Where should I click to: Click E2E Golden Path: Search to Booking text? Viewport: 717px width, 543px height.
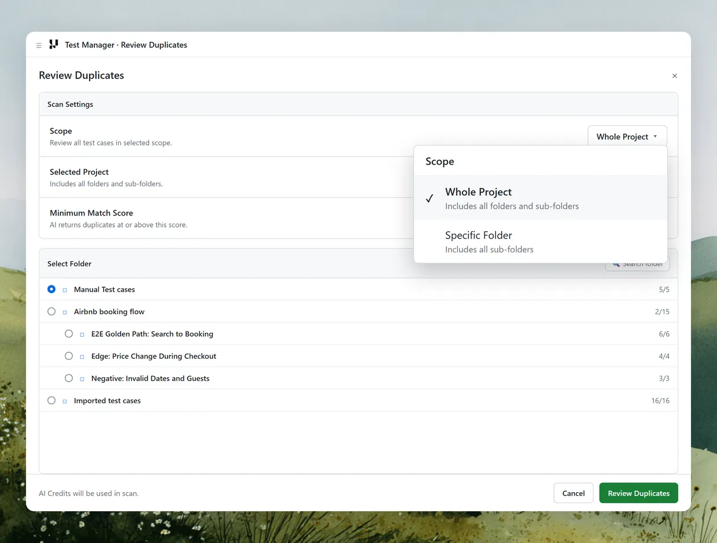[152, 334]
